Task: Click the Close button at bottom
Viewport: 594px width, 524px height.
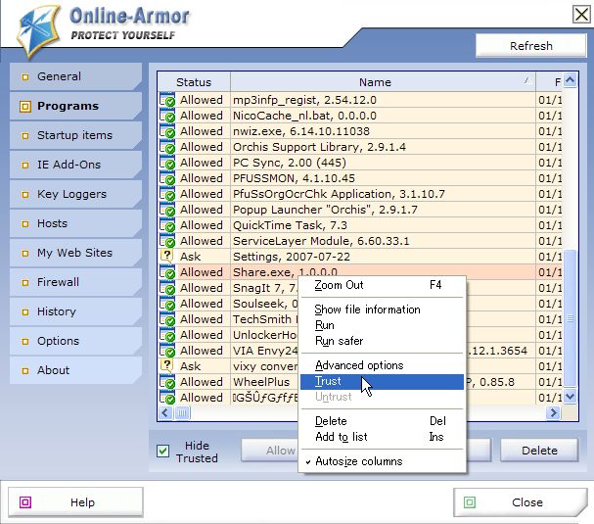Action: tap(521, 502)
